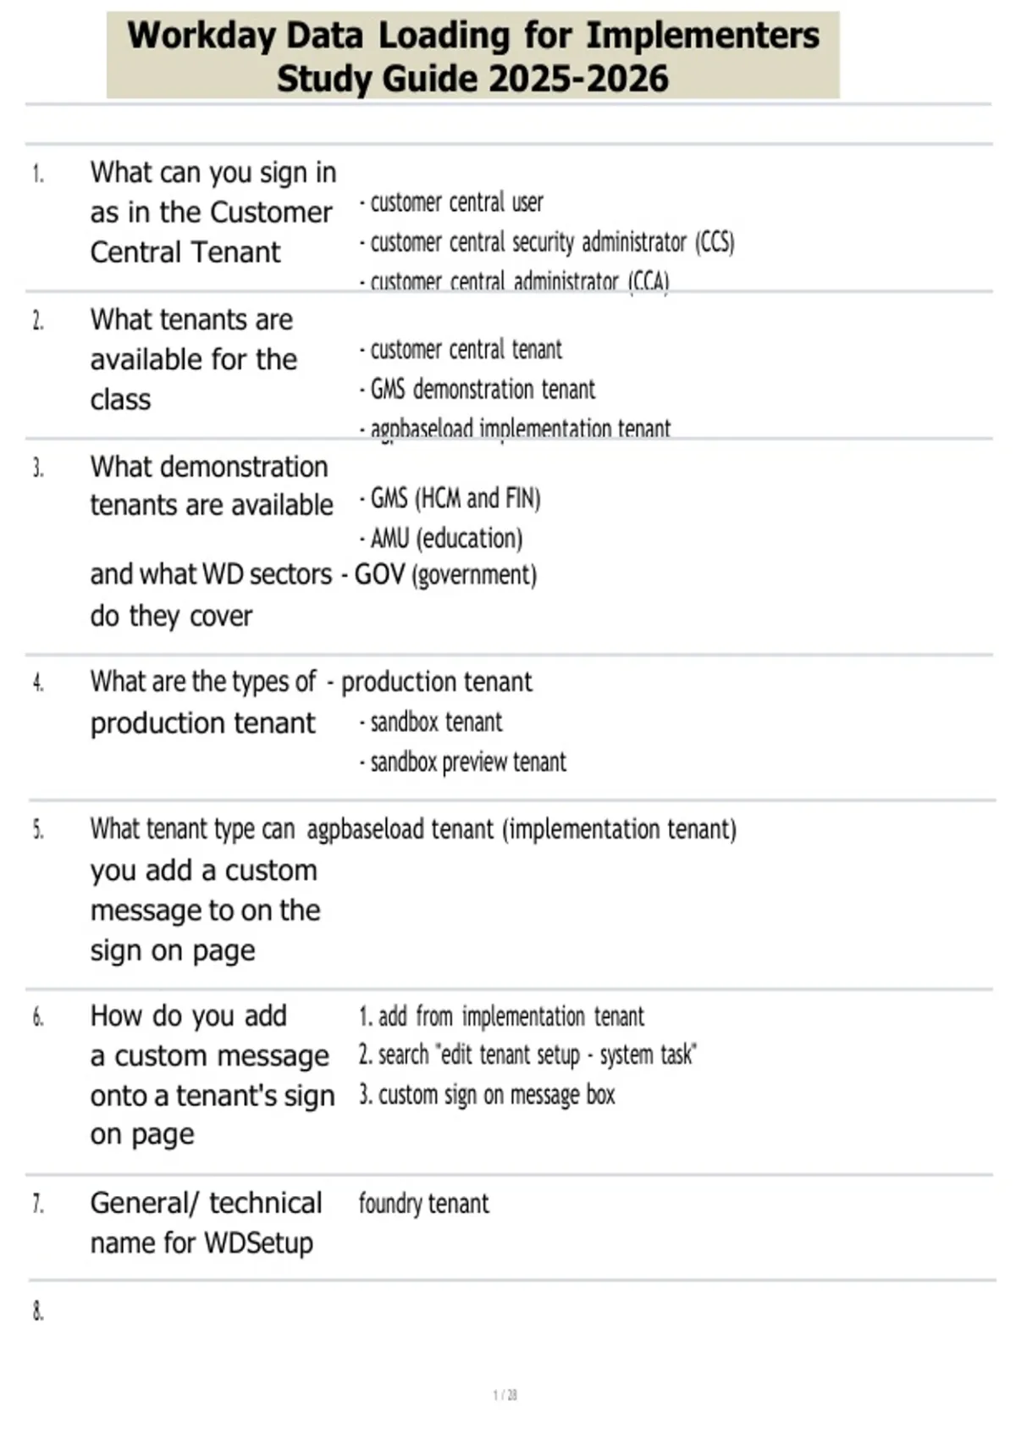Click the 'GOV (government)' answer line
Image resolution: width=1016 pixels, height=1440 pixels.
(x=439, y=574)
